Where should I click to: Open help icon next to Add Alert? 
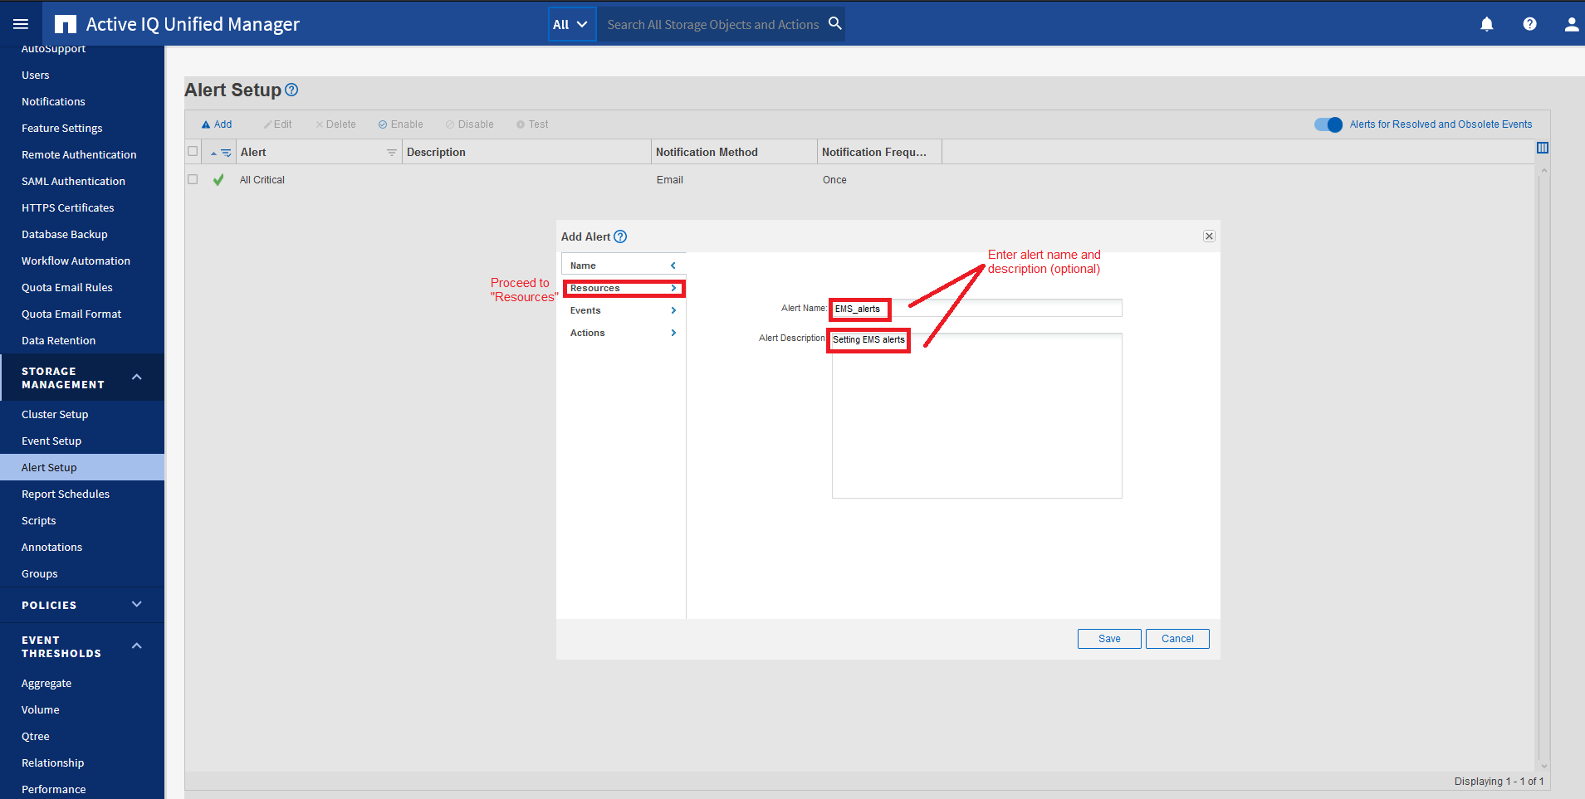620,236
